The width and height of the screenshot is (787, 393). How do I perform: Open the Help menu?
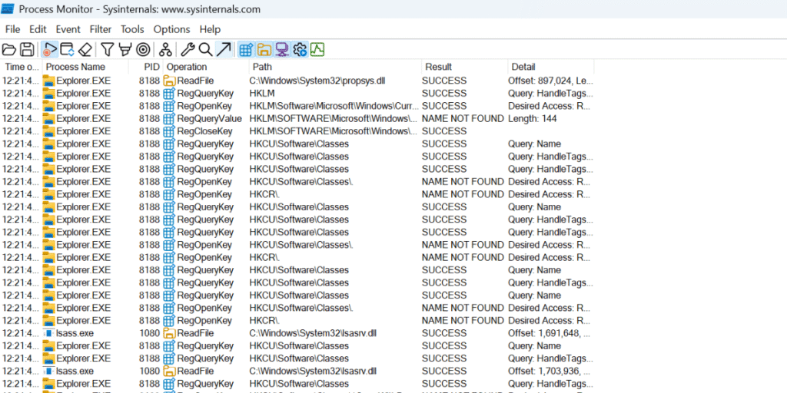click(210, 30)
